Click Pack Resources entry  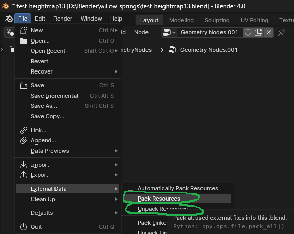pos(177,199)
